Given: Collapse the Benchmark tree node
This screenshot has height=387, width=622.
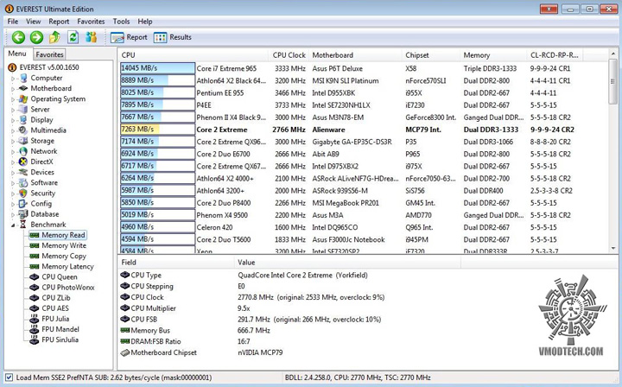Looking at the screenshot, I should (x=13, y=225).
